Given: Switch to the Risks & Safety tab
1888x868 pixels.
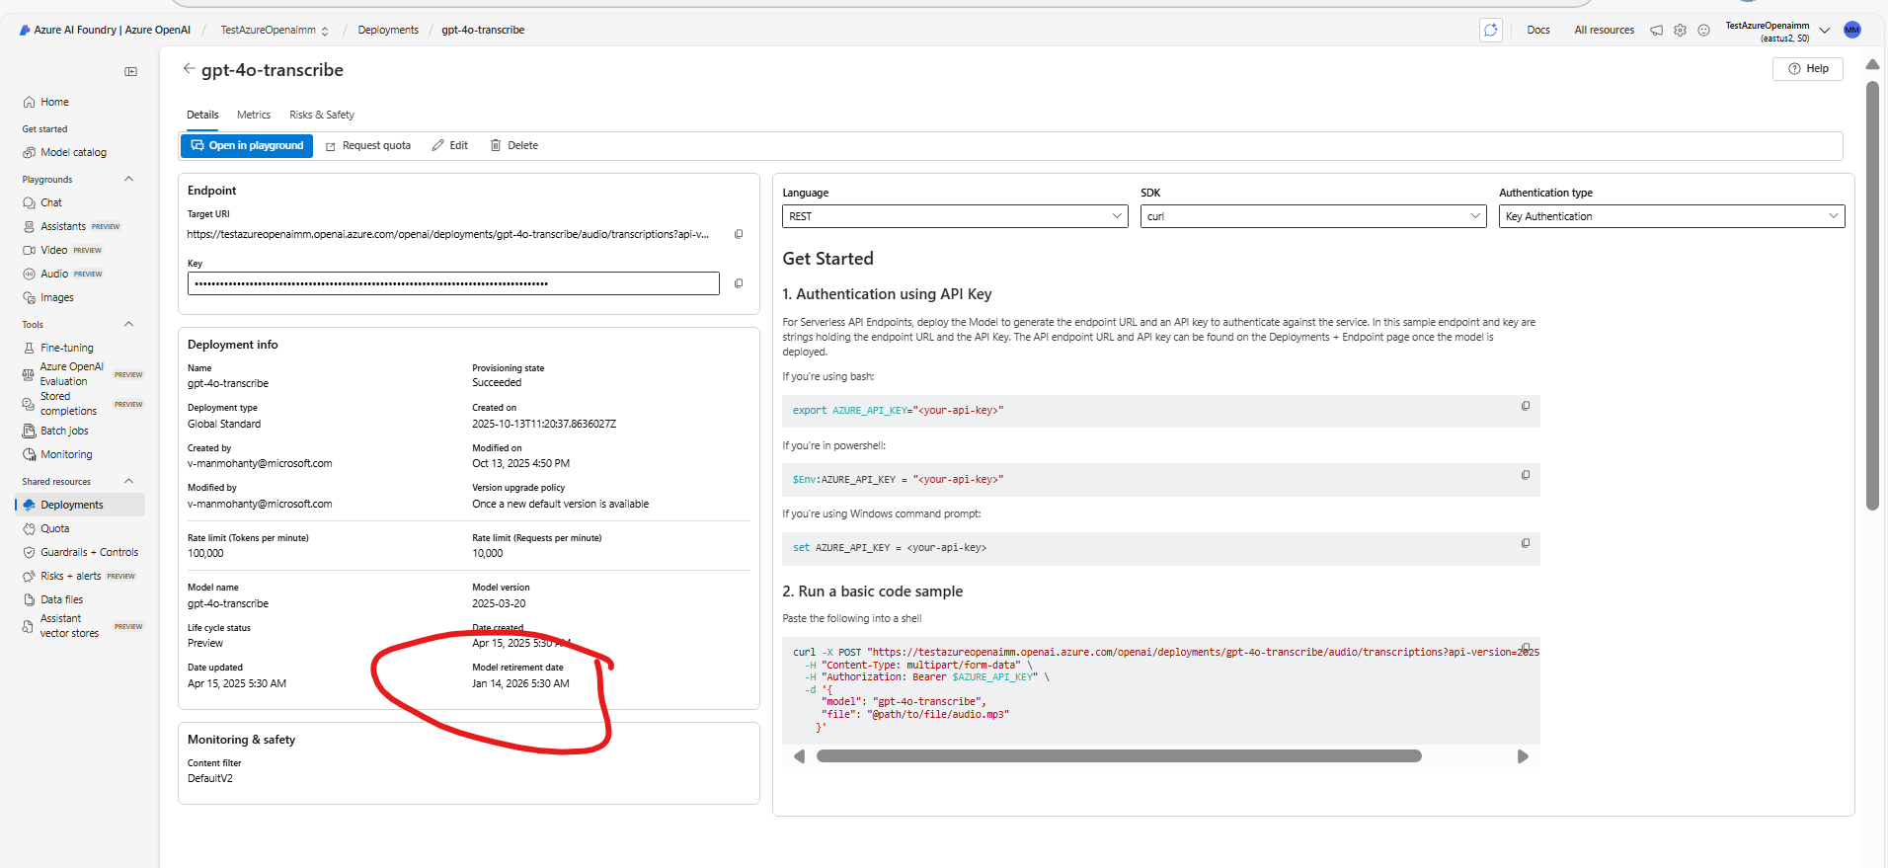Looking at the screenshot, I should (322, 115).
